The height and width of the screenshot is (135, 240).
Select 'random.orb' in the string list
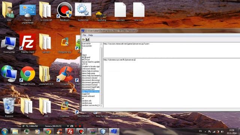click(x=87, y=101)
